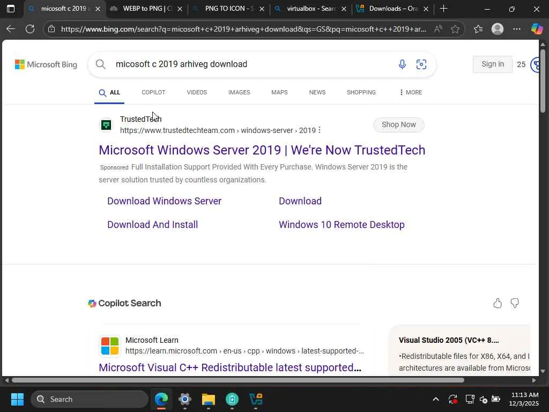Open the Edge tab actions menu icon
This screenshot has height=412, width=549.
[11, 9]
